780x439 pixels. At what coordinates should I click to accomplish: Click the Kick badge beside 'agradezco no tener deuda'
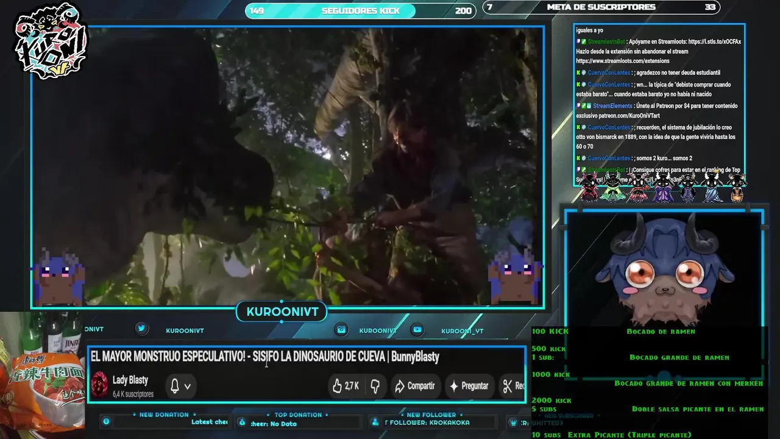click(x=578, y=73)
